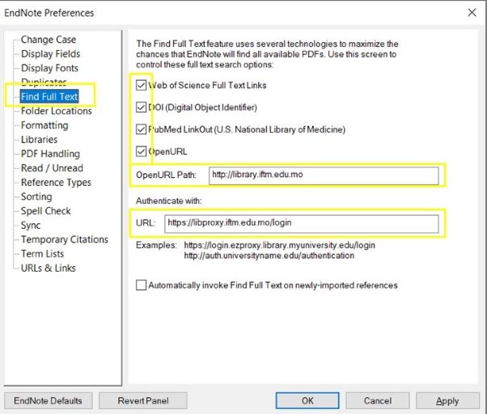
Task: Close the EndNote Preferences dialog
Action: [472, 12]
